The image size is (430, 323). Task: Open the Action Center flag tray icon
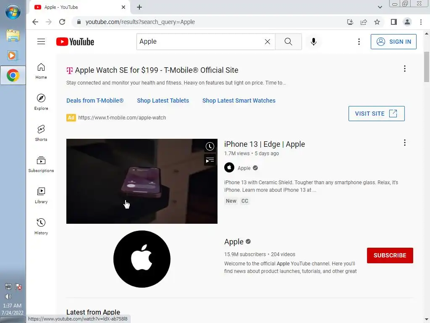pyautogui.click(x=18, y=287)
